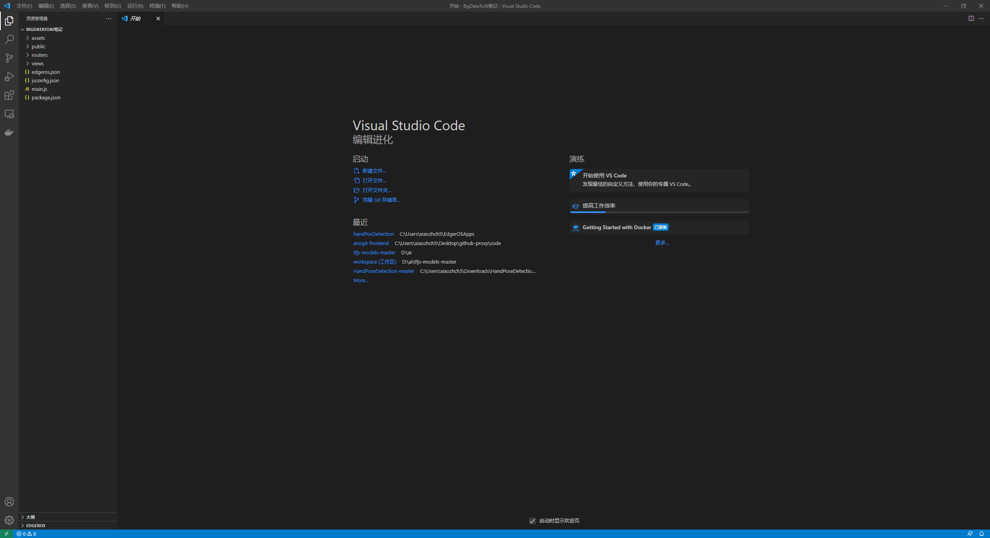Open the 运行(R) menu
This screenshot has width=990, height=538.
click(135, 6)
